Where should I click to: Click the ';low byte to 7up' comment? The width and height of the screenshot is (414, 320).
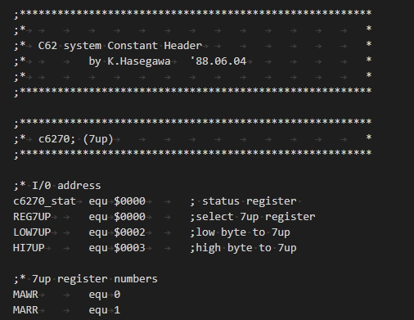[240, 232]
